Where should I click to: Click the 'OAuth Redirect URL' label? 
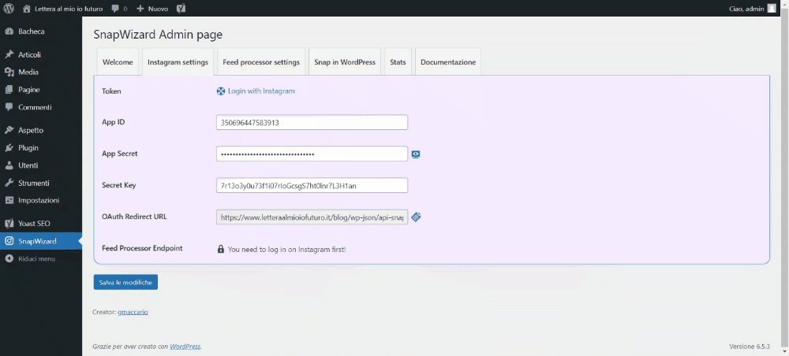[x=134, y=217]
